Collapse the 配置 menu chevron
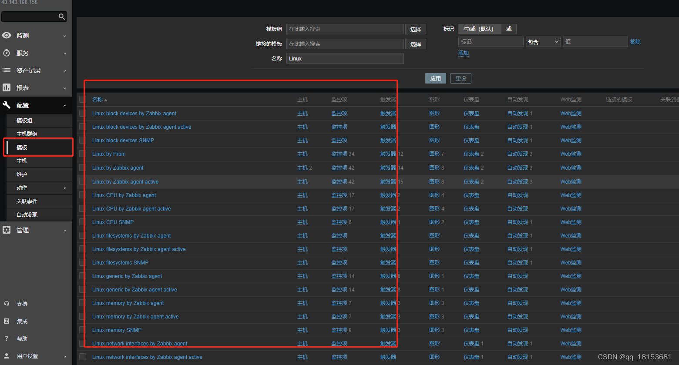Viewport: 679px width, 365px height. point(65,106)
